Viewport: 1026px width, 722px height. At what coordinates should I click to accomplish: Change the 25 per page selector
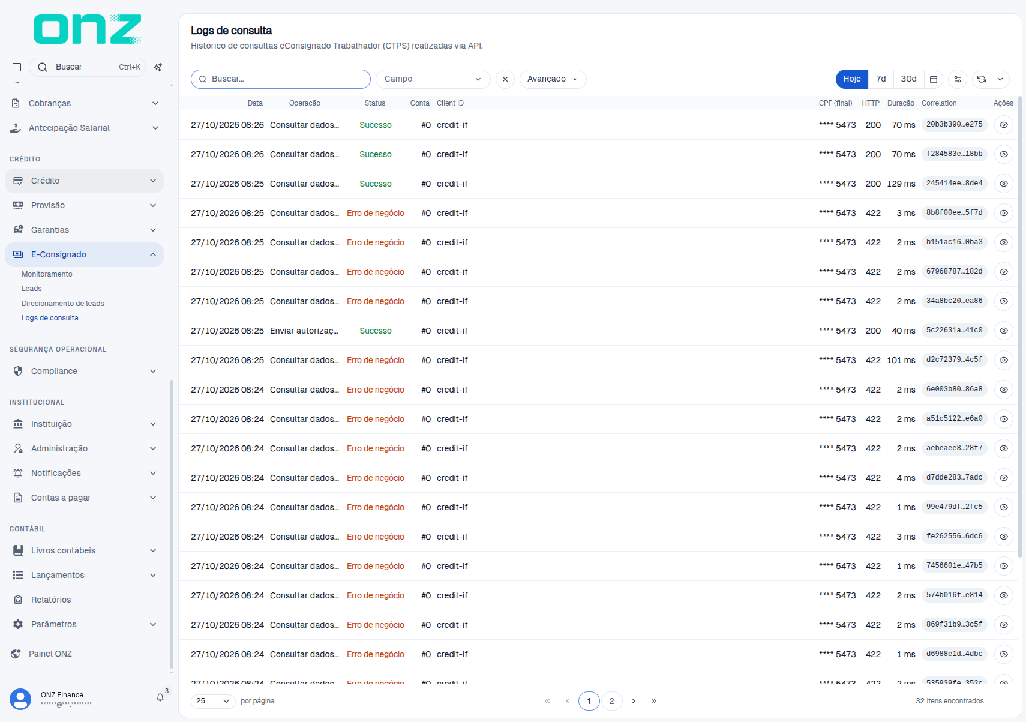[x=213, y=701]
